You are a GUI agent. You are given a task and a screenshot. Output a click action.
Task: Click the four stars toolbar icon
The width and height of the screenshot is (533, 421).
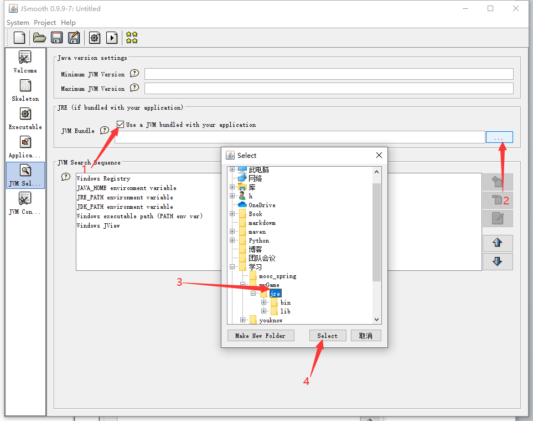click(132, 38)
